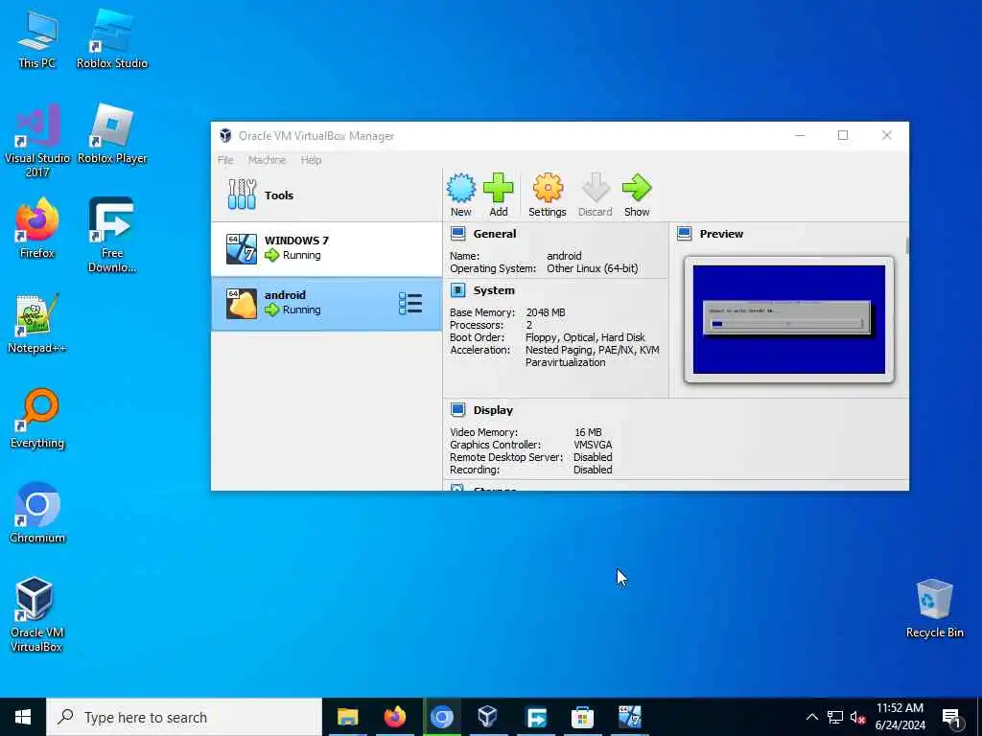Click the network status tray icon

[835, 717]
